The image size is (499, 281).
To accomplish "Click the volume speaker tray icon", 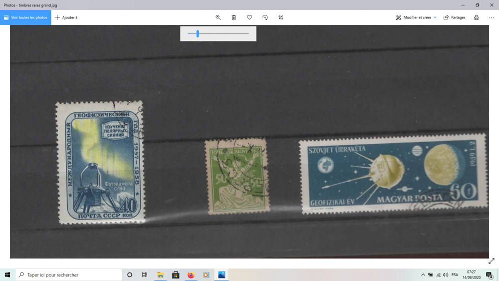I will (446, 275).
